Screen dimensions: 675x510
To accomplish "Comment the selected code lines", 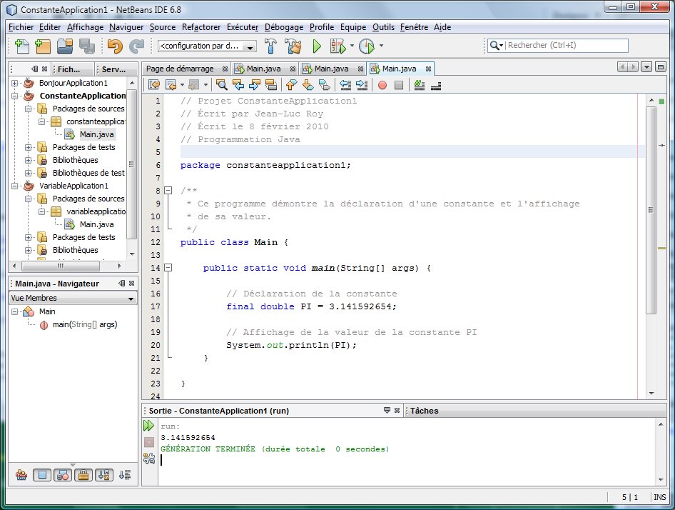I will click(420, 85).
